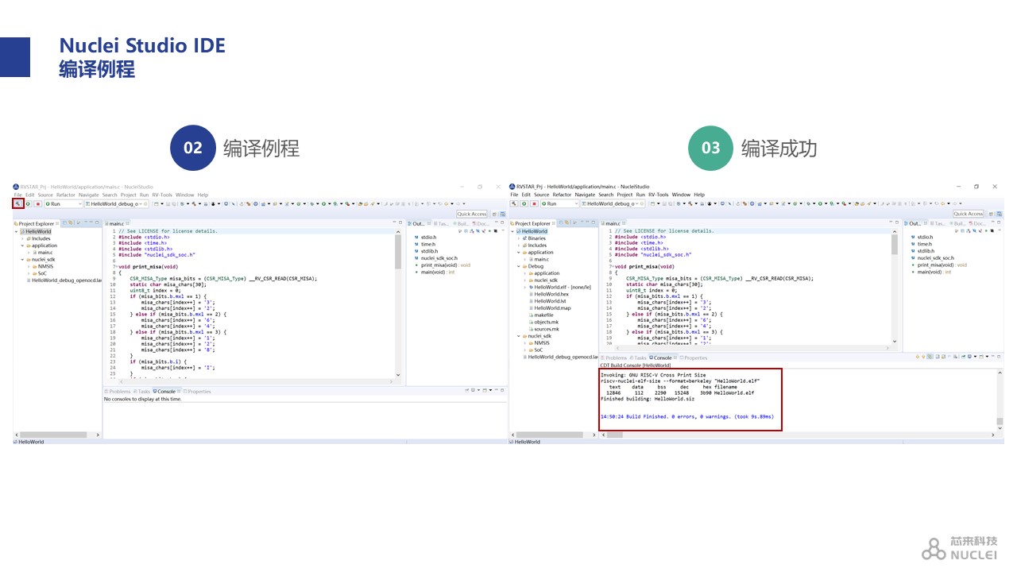Expand the NMSIS folder in left window
1017x572 pixels.
tap(29, 266)
